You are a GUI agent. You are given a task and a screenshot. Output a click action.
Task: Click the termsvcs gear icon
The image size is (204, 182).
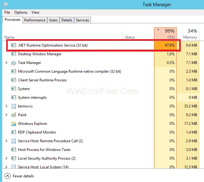14,106
